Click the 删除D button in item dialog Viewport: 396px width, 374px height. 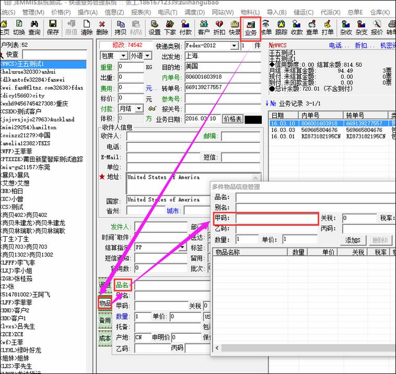380,240
